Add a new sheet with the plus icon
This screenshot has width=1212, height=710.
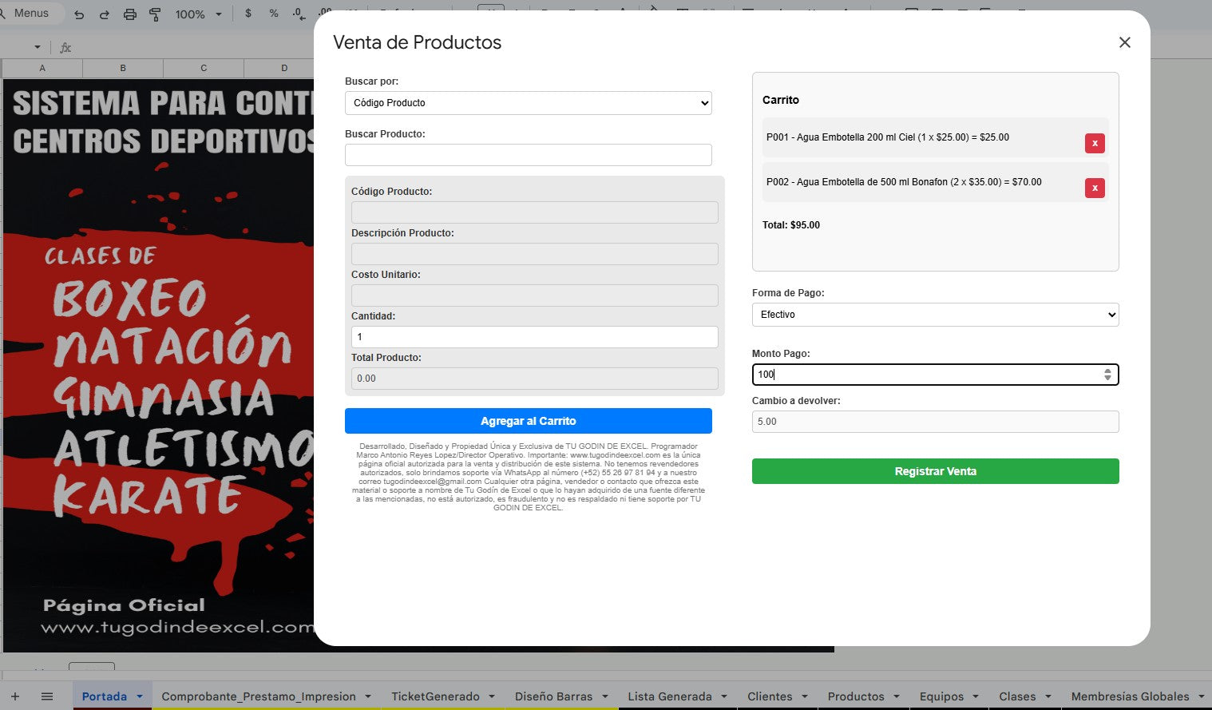click(14, 696)
